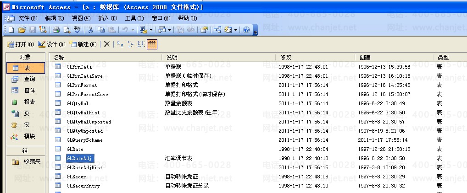Screen dimensions: 467x193
Task: Click the Paste clipboard icon
Action: (x=111, y=30)
